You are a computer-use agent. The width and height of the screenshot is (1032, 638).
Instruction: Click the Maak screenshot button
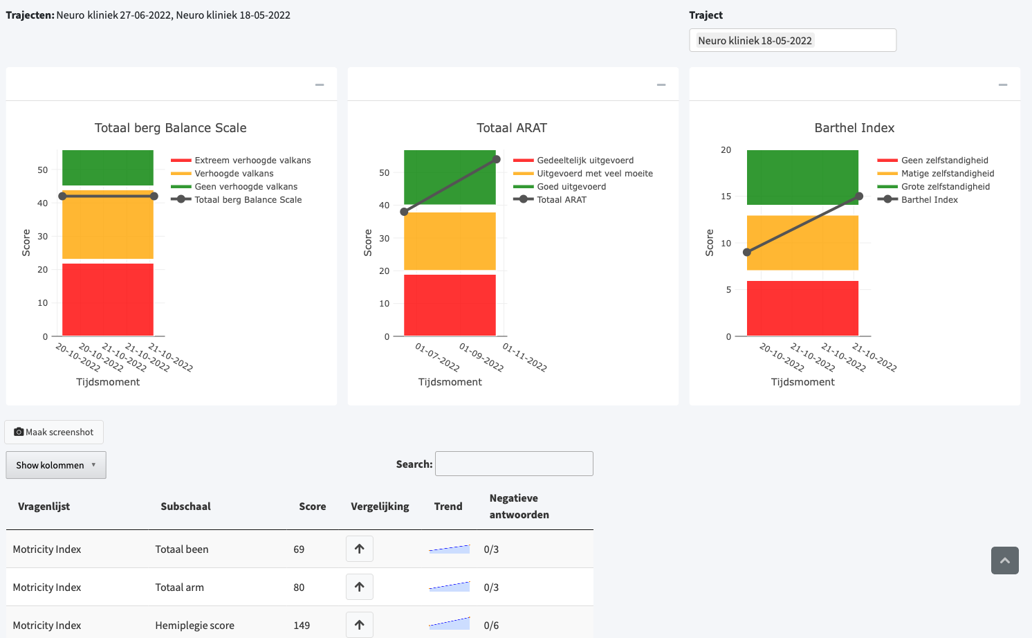click(x=54, y=432)
